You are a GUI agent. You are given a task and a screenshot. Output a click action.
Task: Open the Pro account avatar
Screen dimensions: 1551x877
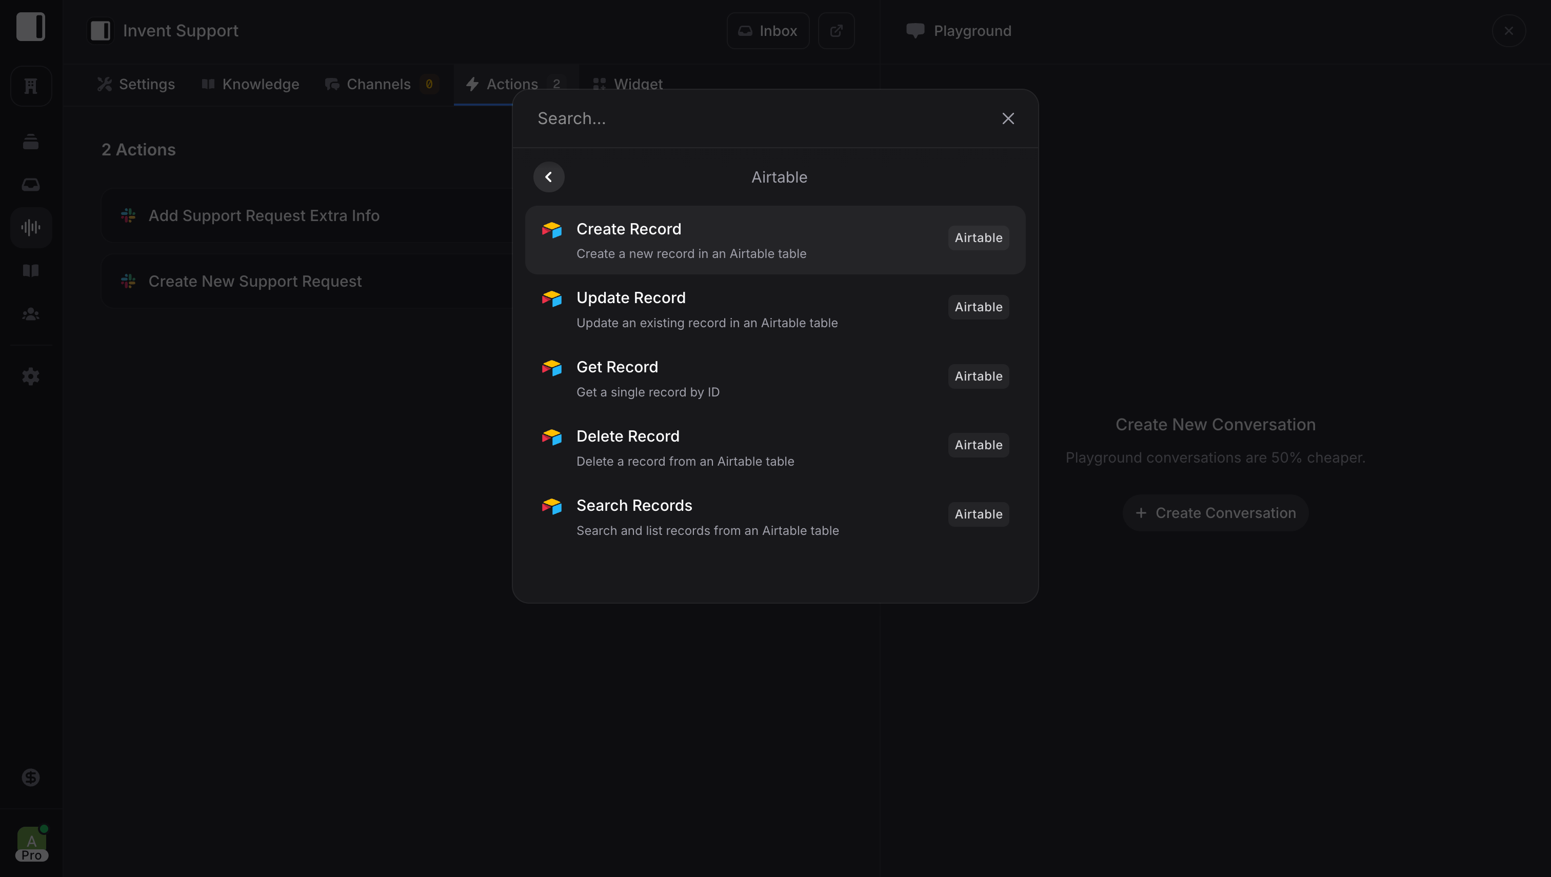(x=32, y=844)
